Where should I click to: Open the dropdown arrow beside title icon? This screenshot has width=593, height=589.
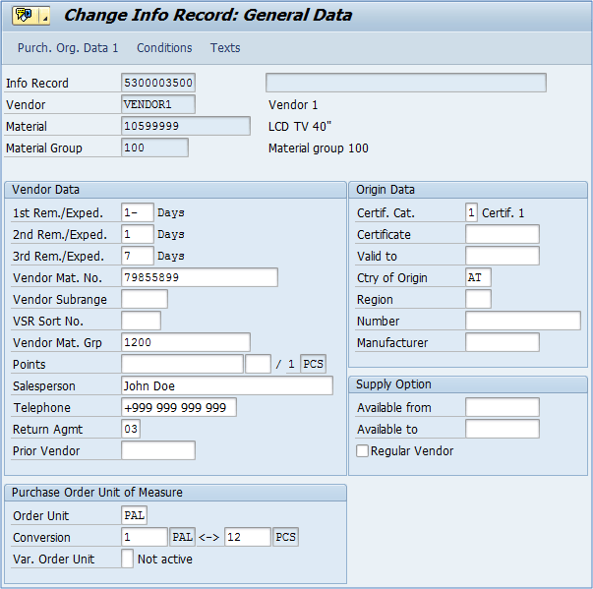tap(45, 16)
